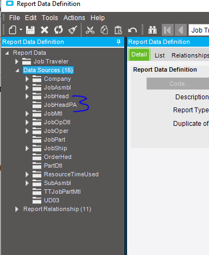
Task: Select the Data Sources (15) tree item
Action: point(48,70)
